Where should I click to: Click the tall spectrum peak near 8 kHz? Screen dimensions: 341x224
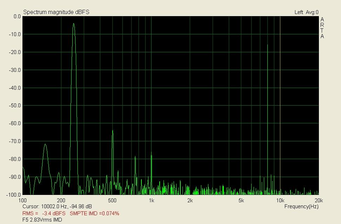coord(267,46)
